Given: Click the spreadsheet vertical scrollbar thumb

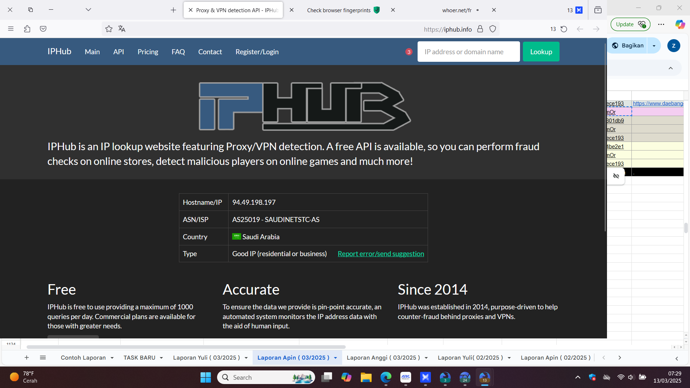Looking at the screenshot, I should (686, 228).
